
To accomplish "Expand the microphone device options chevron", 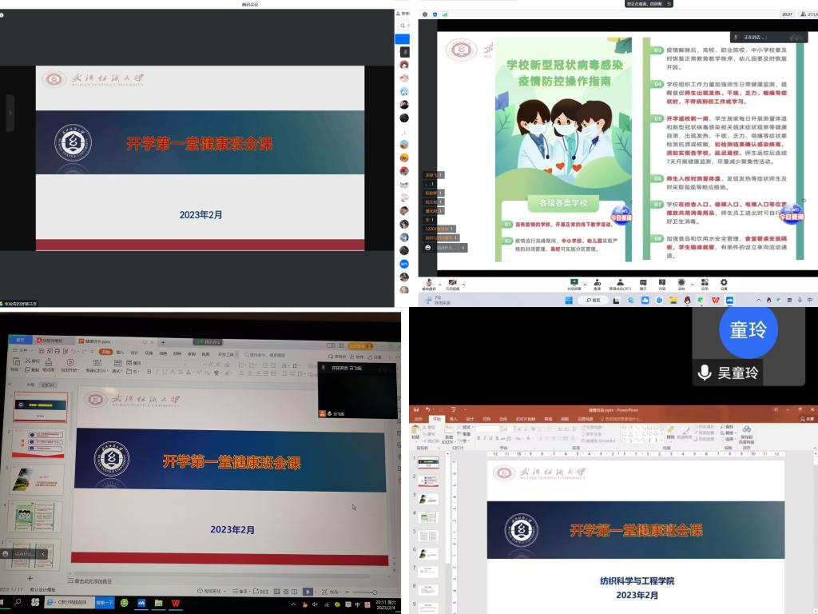I will point(440,282).
